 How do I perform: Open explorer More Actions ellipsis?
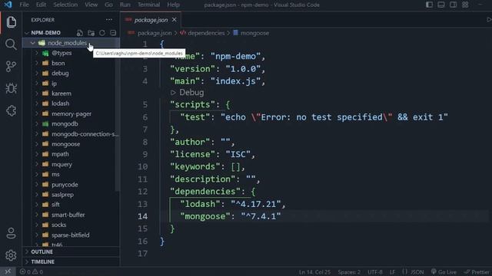coord(109,20)
